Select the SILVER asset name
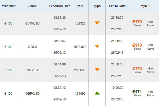 tap(32, 70)
